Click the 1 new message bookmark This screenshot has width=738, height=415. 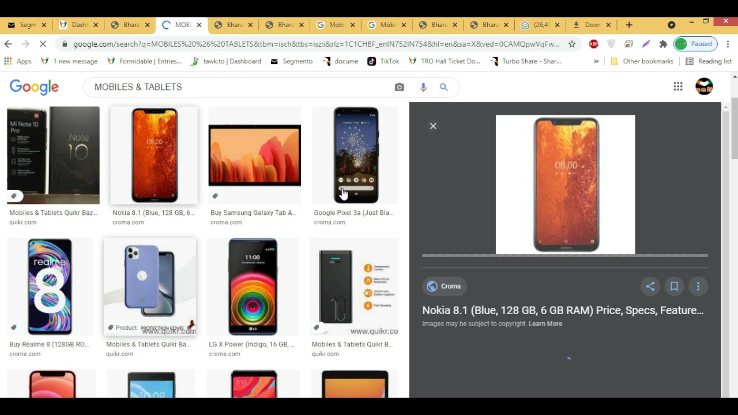point(69,61)
